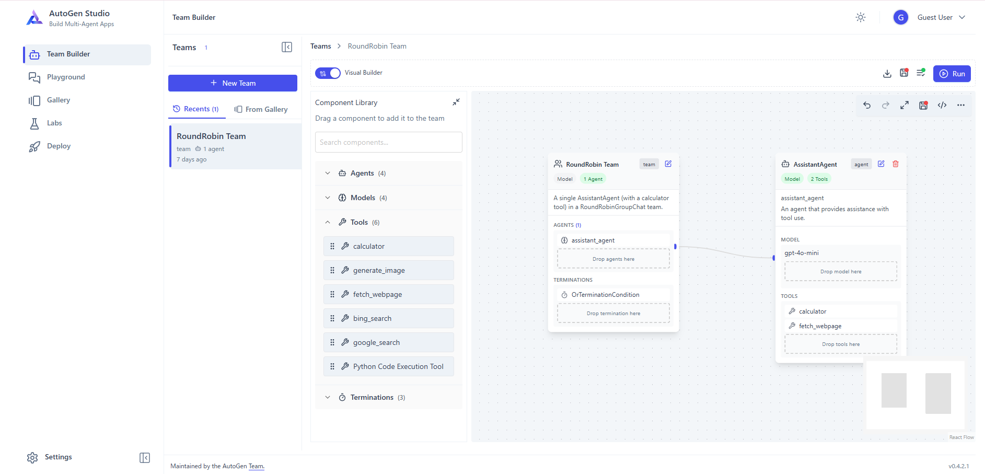Open canvas more options ellipsis menu
The width and height of the screenshot is (985, 474).
pyautogui.click(x=961, y=105)
